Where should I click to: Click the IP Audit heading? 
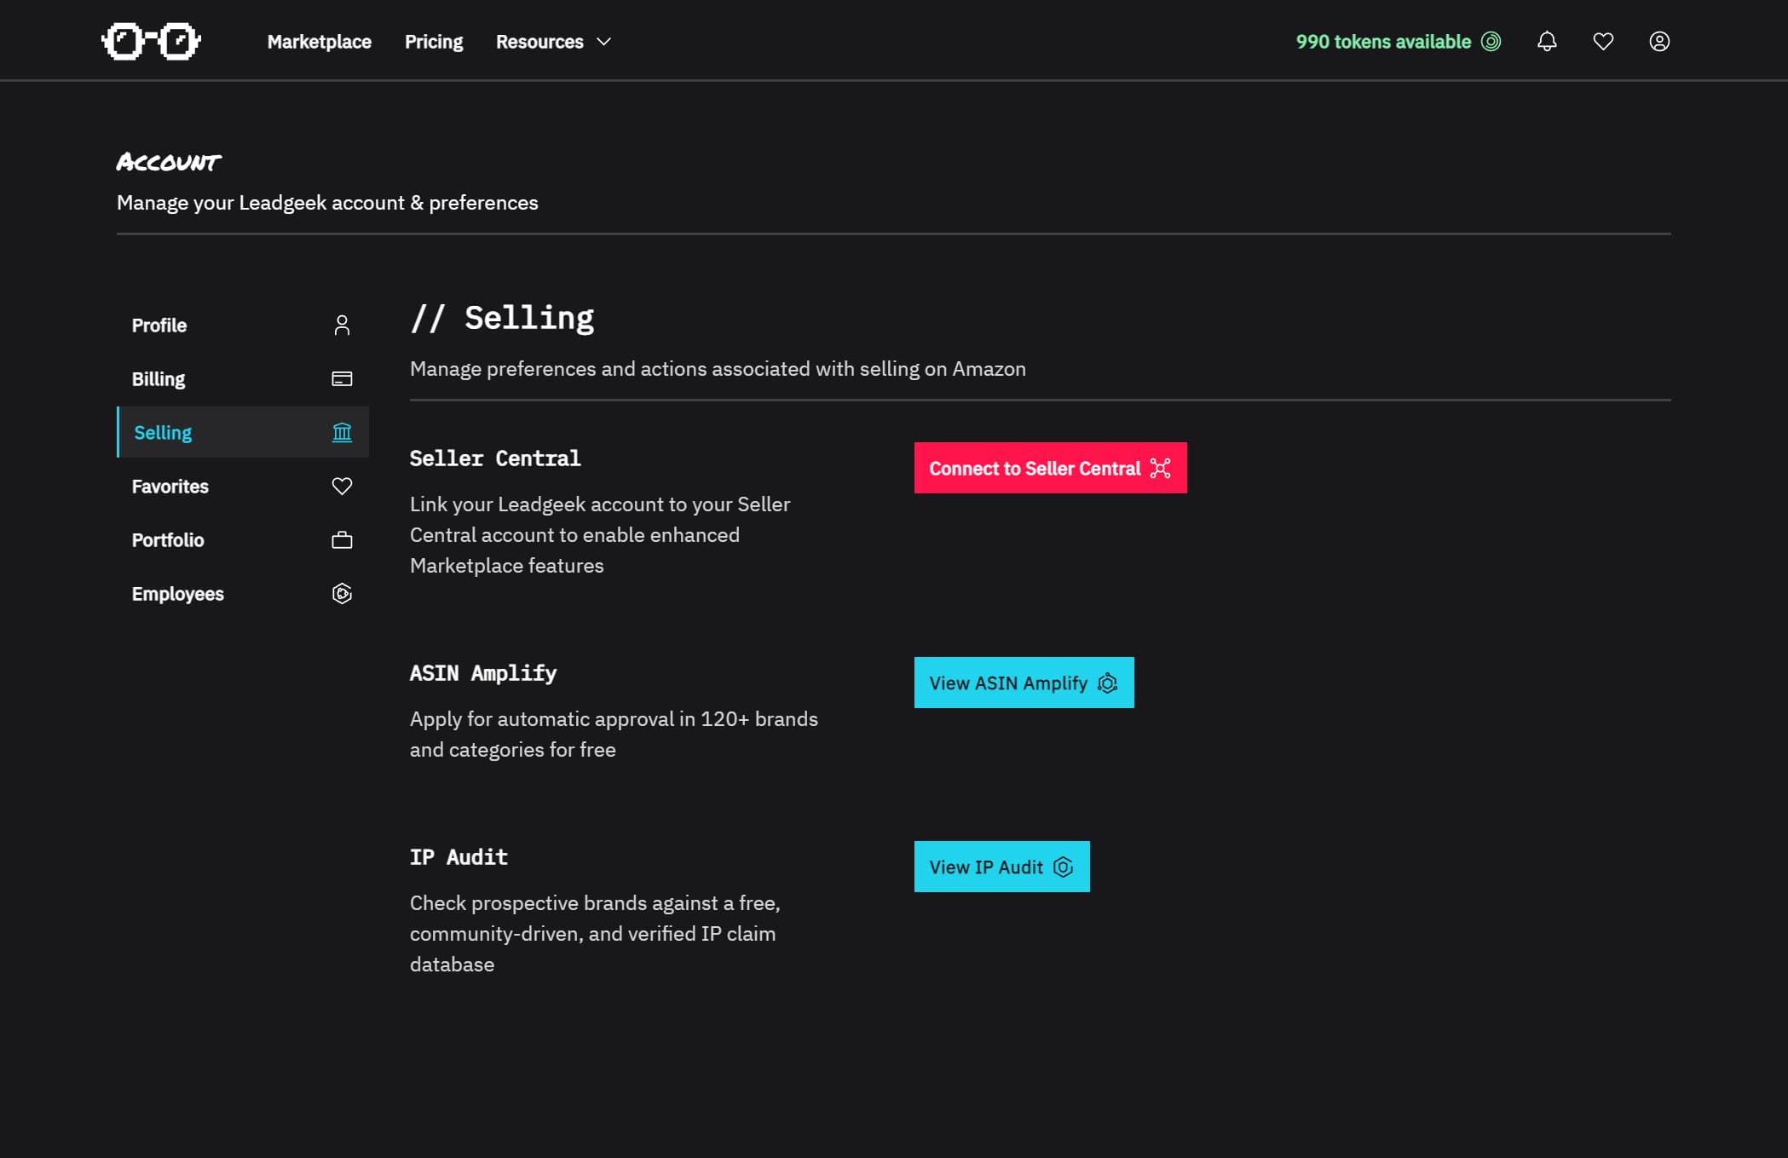[459, 856]
